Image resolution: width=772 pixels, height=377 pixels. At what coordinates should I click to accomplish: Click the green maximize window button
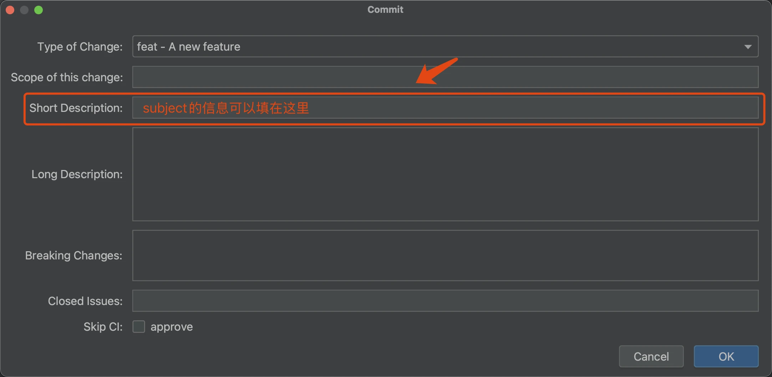pos(39,10)
